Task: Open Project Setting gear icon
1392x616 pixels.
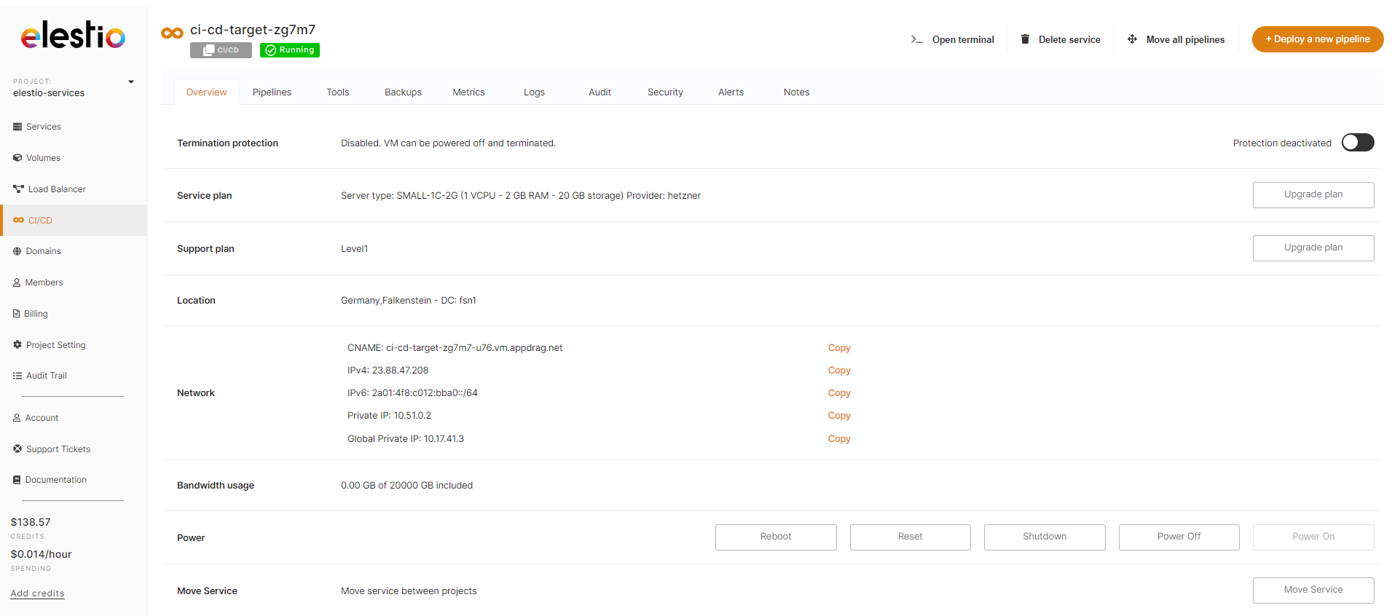Action: 17,345
